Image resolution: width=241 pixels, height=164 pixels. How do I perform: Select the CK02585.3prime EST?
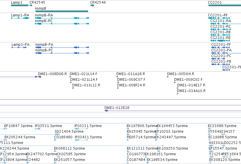[58, 157]
